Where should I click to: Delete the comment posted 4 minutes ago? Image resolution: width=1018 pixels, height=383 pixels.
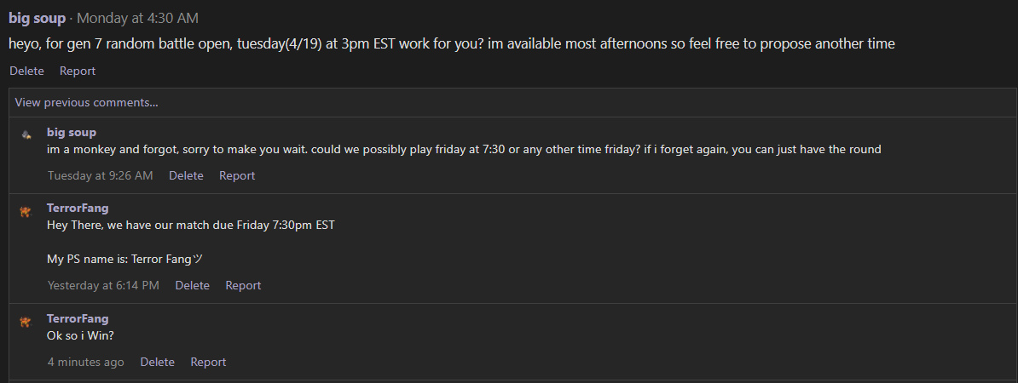point(157,362)
